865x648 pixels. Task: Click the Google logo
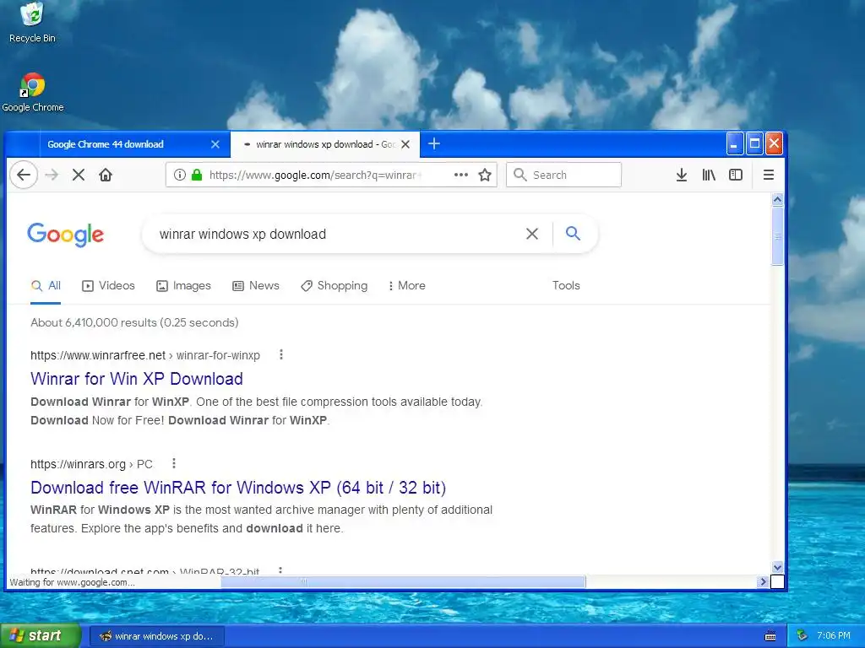pyautogui.click(x=66, y=235)
